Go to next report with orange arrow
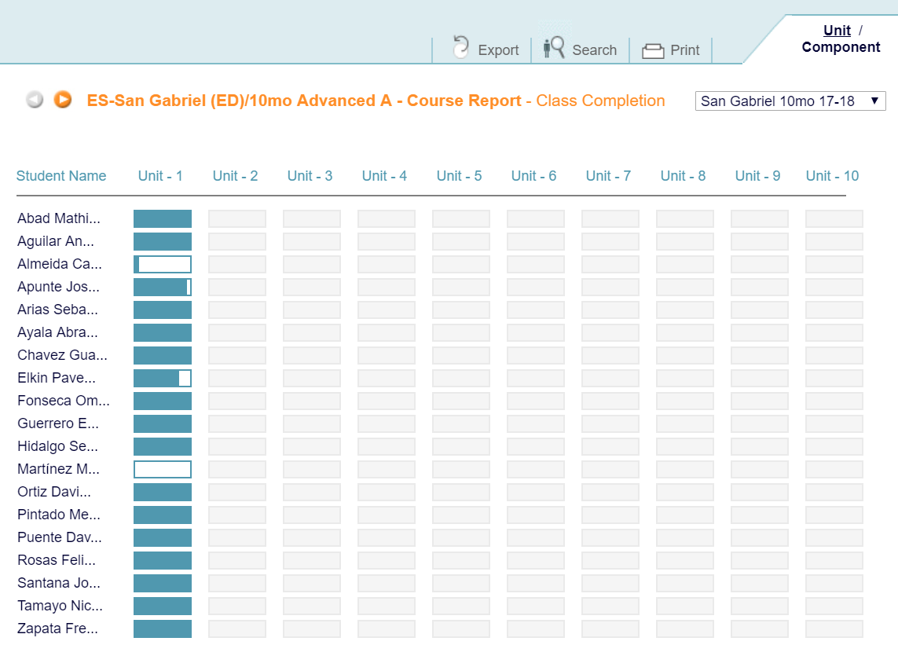Viewport: 898px width, 667px height. tap(63, 99)
